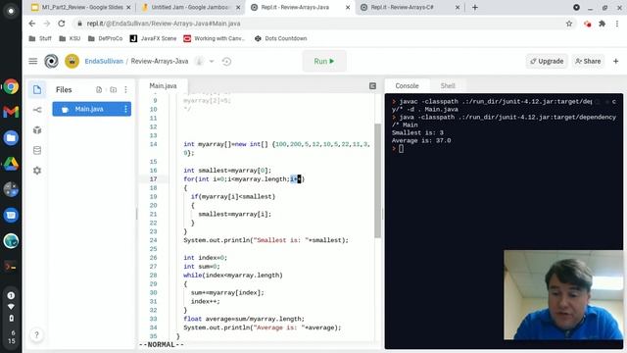
Task: Open the Stuff bookmarks folder
Action: (x=40, y=38)
